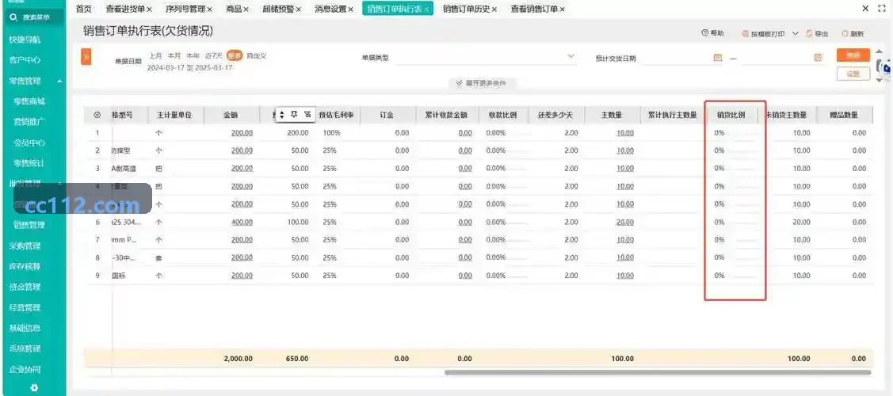
Task: Open 采购管理 in the sidebar
Action: 25,246
